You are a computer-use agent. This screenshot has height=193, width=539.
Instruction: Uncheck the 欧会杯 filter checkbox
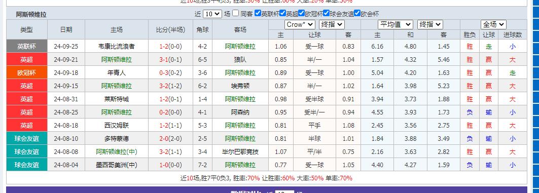(357, 13)
